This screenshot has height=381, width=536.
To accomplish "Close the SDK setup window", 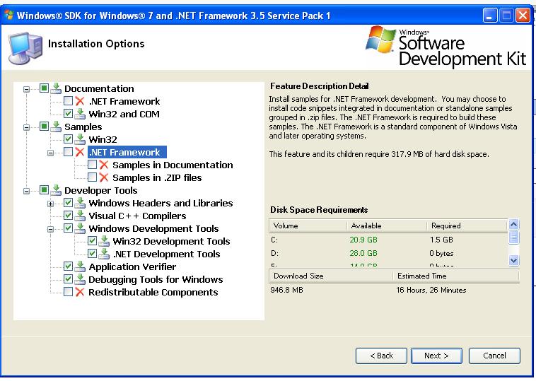I will coord(523,16).
